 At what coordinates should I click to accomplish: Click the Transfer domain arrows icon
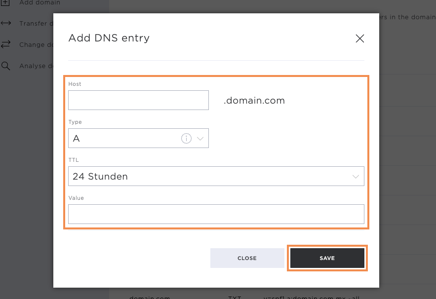(x=6, y=23)
